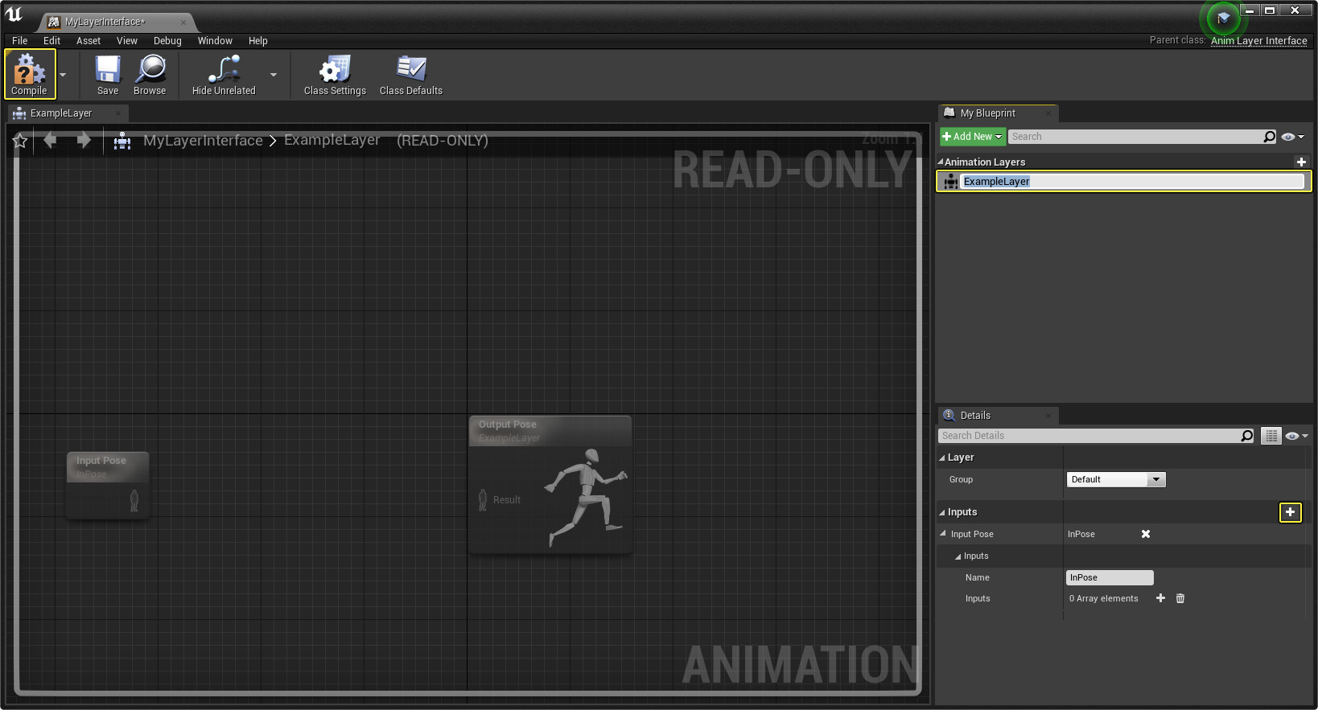The width and height of the screenshot is (1318, 710).
Task: Open the Compile options dropdown arrow
Action: click(x=63, y=75)
